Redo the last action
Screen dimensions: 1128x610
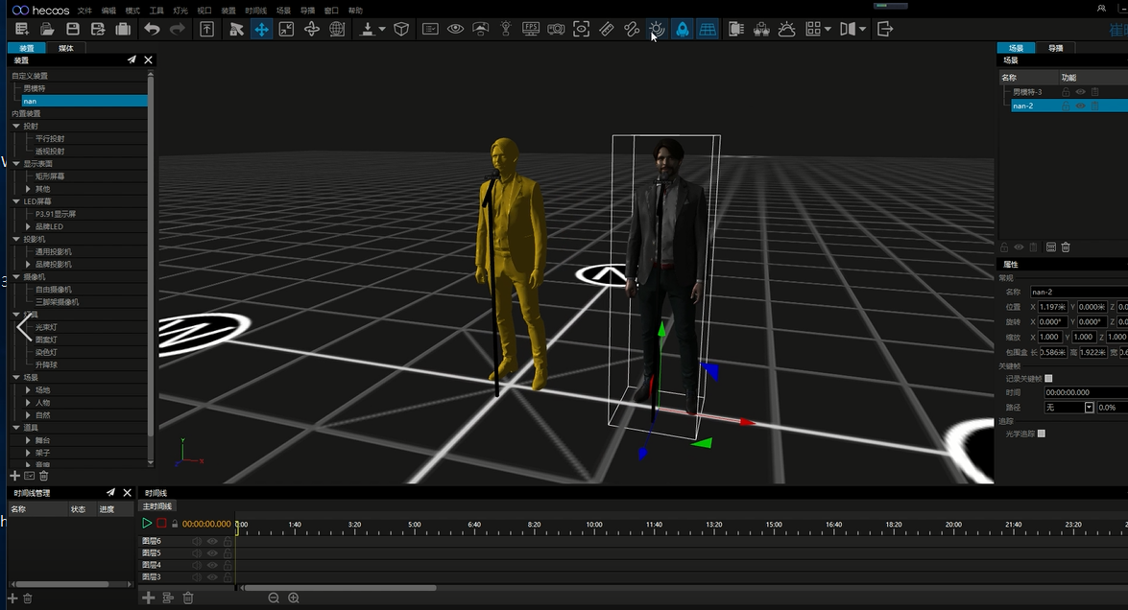click(x=177, y=29)
